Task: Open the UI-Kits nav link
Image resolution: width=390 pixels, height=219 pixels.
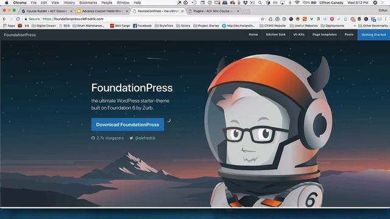Action: coord(299,35)
